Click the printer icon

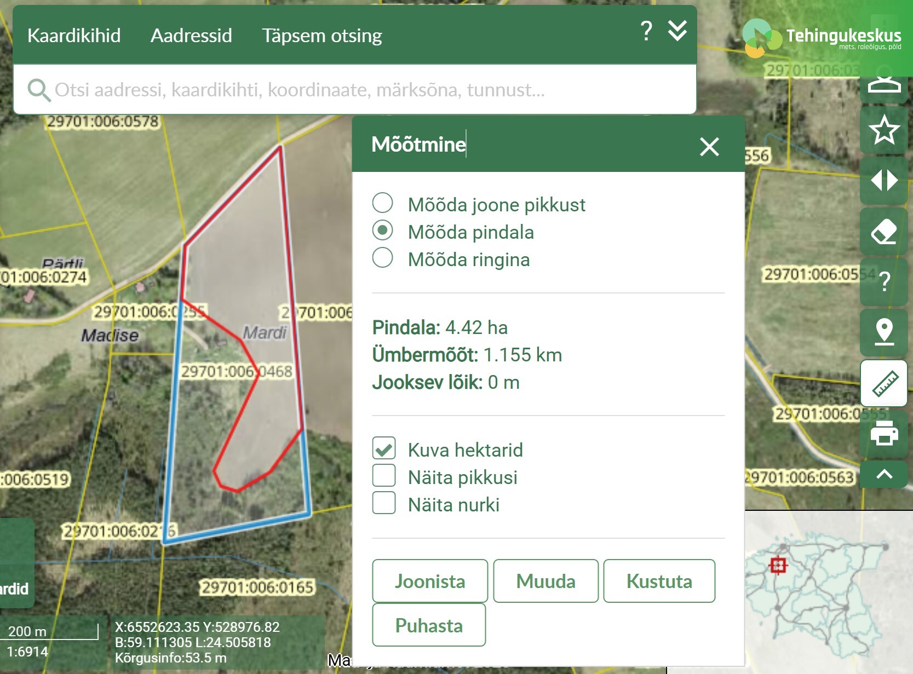[883, 434]
